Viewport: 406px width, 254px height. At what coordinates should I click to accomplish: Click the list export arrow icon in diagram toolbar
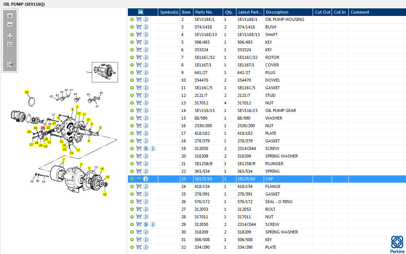[10, 64]
